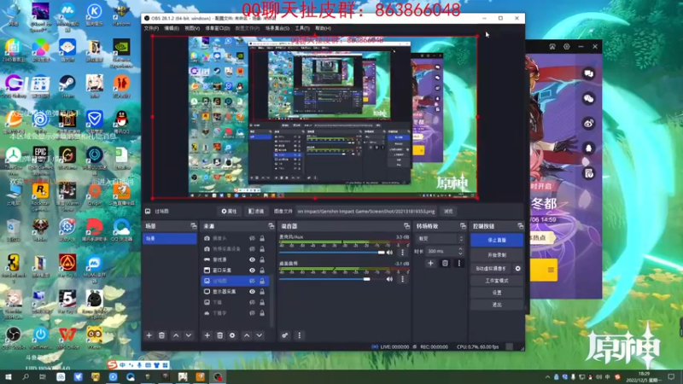Image resolution: width=683 pixels, height=384 pixels.
Task: Hide the 游戏源 game source
Action: click(x=252, y=259)
